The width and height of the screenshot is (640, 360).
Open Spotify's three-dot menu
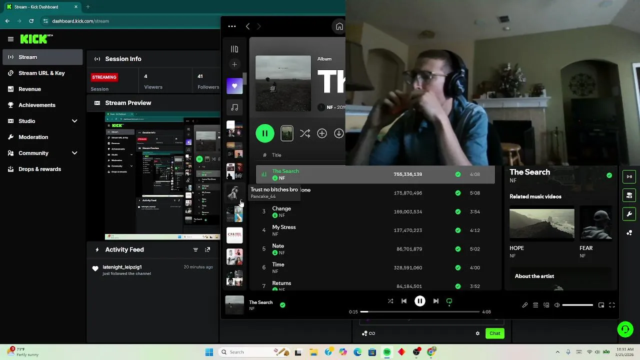point(232,26)
